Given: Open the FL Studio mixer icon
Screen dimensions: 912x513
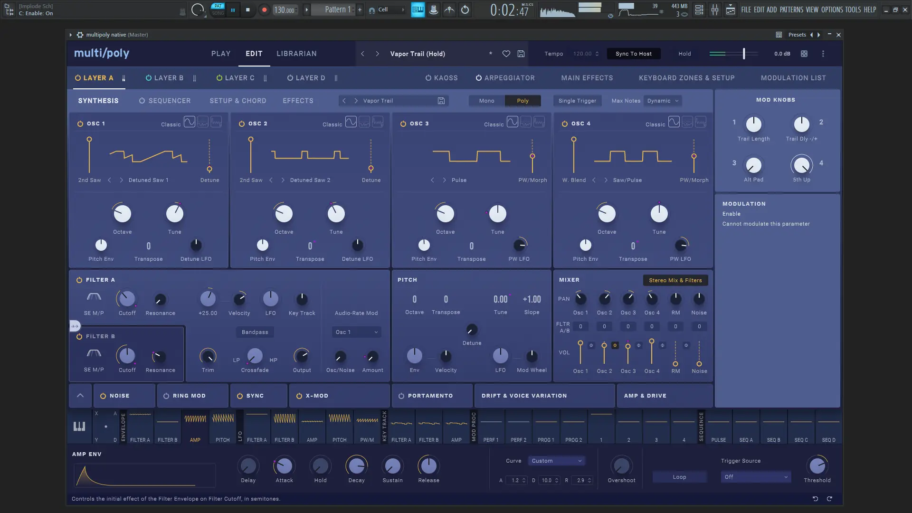Looking at the screenshot, I should pos(715,9).
